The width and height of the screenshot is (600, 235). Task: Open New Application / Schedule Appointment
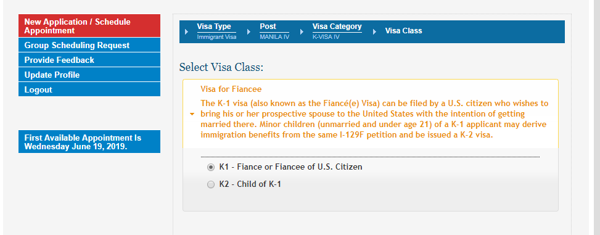tap(89, 26)
